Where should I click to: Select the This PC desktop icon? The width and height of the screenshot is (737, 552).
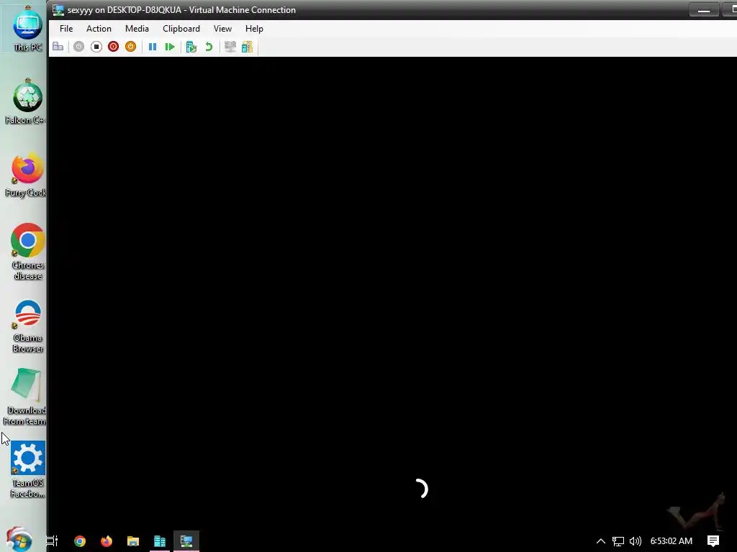(28, 29)
